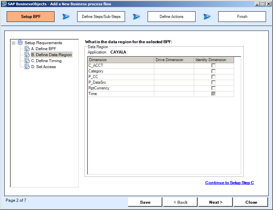Collapse the Setup Requirements tree node

point(13,43)
